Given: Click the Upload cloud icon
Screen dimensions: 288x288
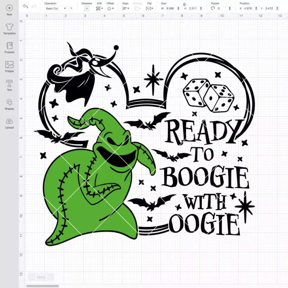Looking at the screenshot, I should coord(9,121).
